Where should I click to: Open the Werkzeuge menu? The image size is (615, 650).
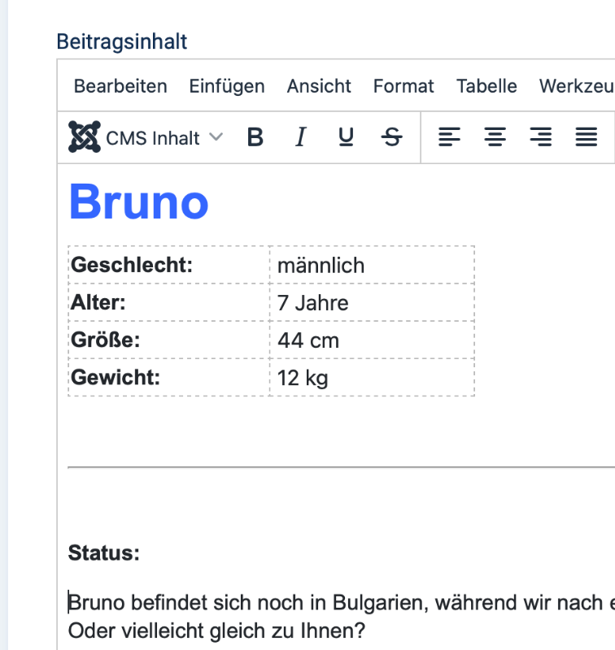576,86
